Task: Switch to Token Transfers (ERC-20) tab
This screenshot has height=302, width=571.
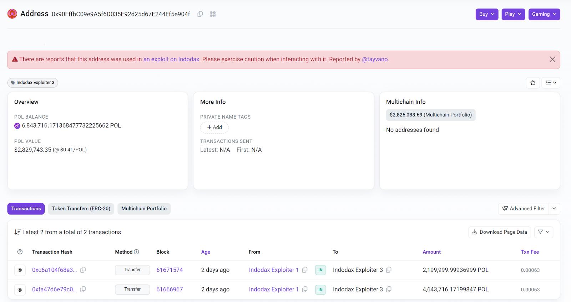Action: click(81, 209)
